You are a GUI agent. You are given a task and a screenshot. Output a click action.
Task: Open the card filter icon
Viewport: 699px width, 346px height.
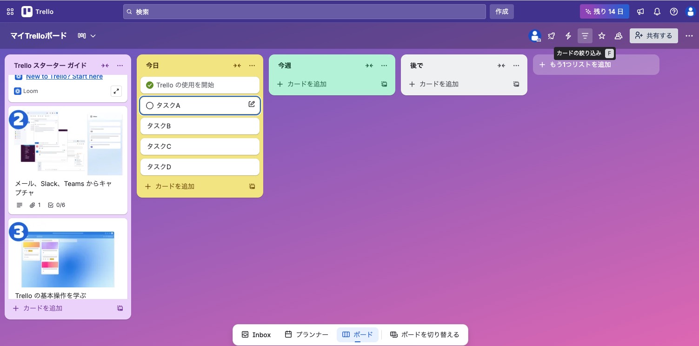pyautogui.click(x=585, y=36)
